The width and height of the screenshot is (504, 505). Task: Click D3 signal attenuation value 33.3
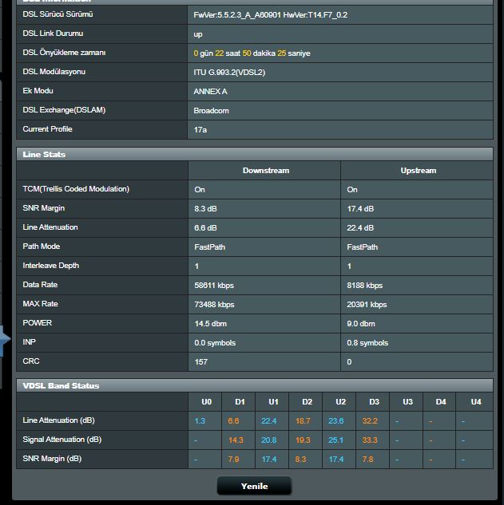(x=370, y=440)
